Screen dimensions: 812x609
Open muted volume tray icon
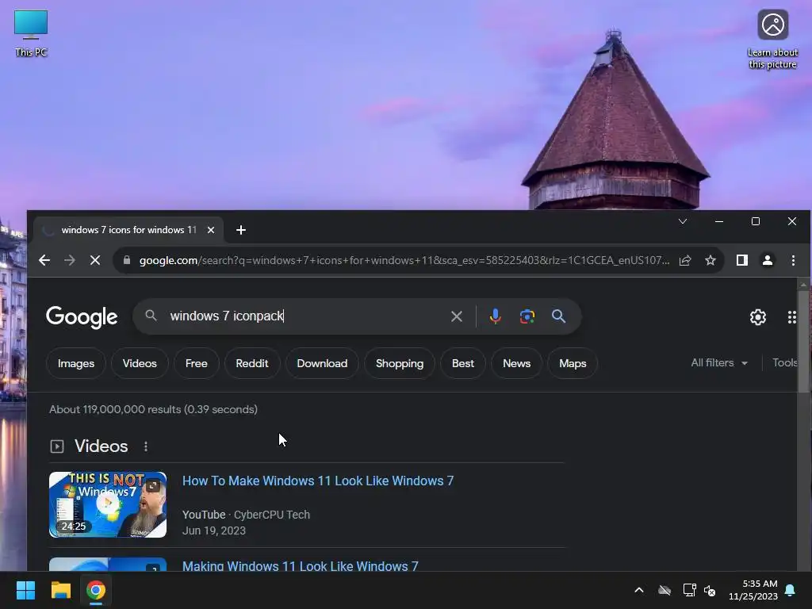710,590
